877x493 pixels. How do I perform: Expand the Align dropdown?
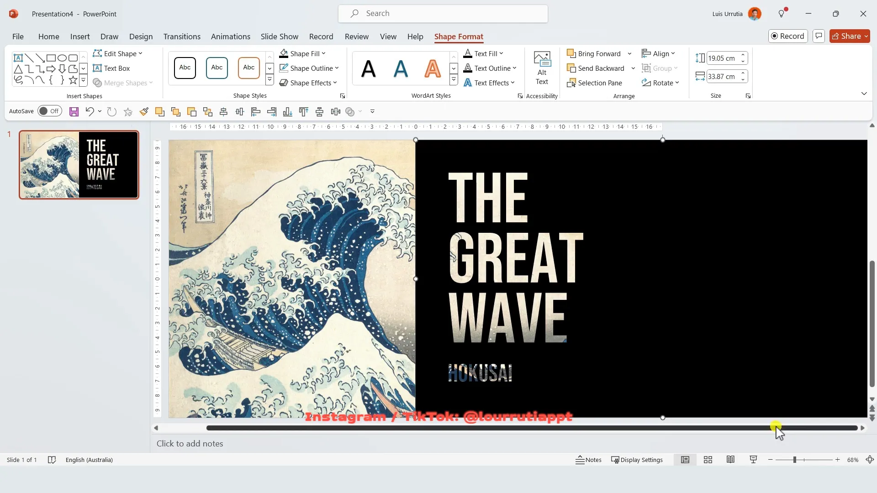click(x=658, y=53)
